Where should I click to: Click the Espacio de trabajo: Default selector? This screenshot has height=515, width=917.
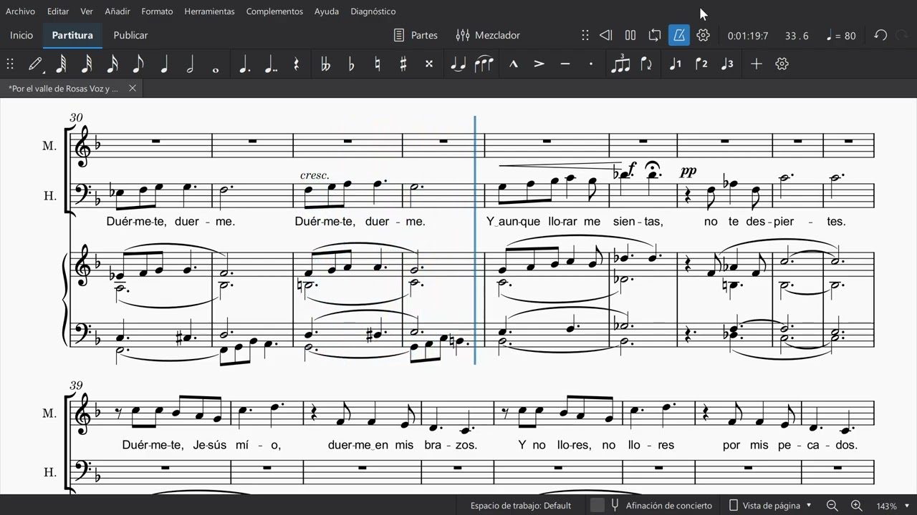(521, 506)
